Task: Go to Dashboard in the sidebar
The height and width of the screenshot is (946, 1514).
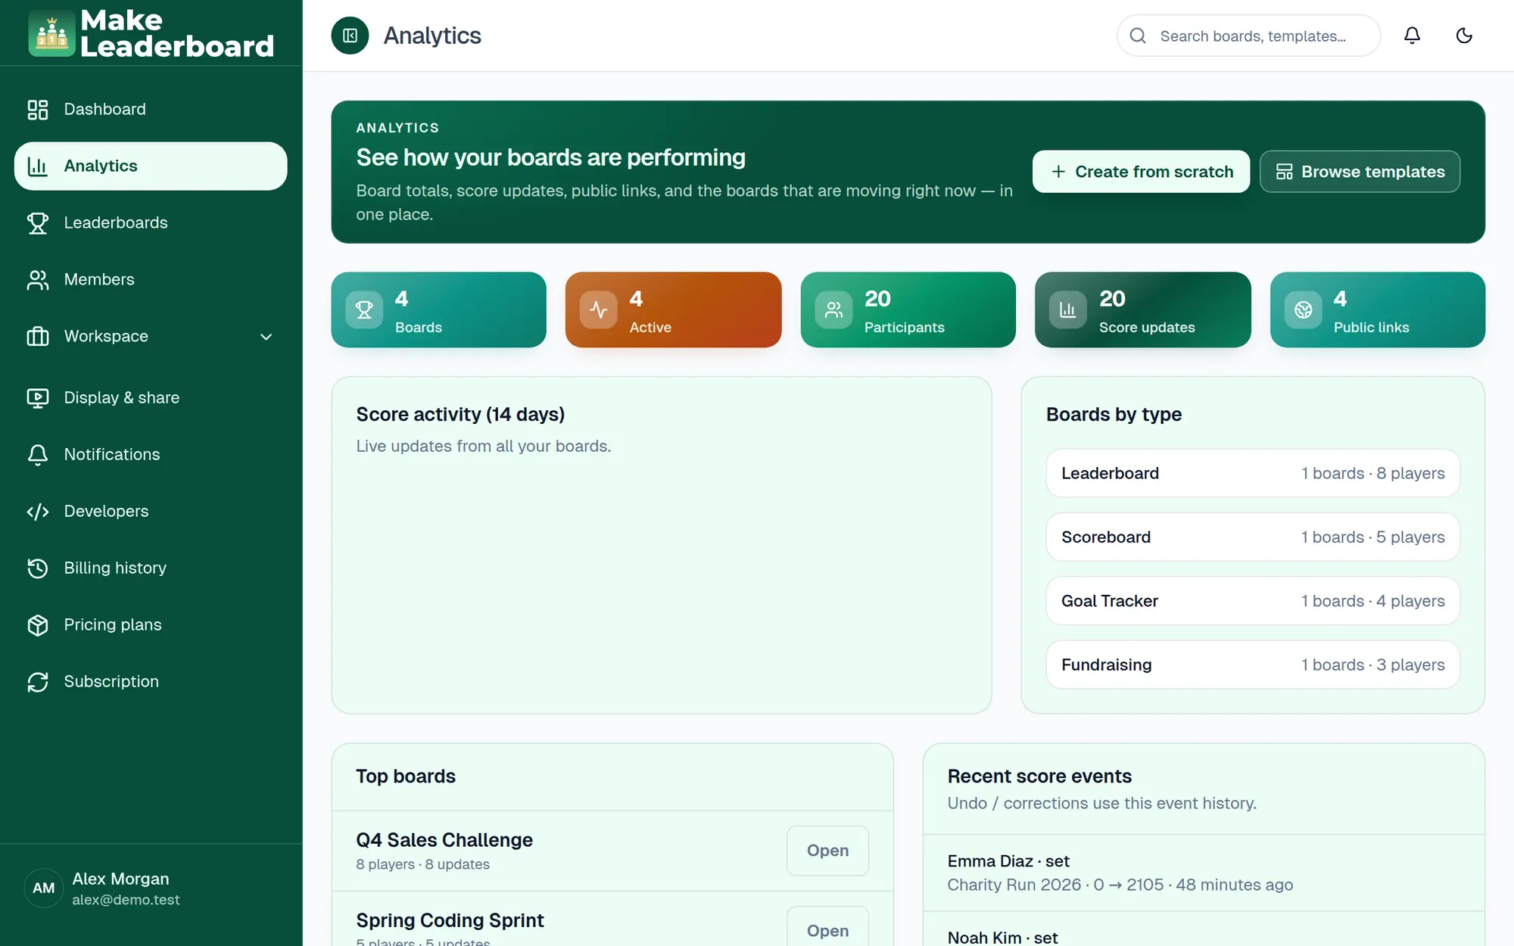Action: pyautogui.click(x=151, y=110)
